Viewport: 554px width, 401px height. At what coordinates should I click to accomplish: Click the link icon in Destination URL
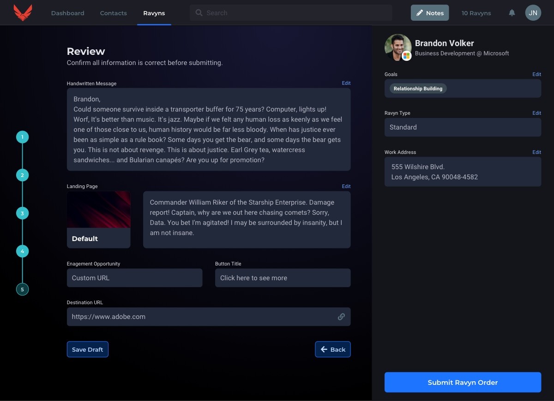point(341,317)
